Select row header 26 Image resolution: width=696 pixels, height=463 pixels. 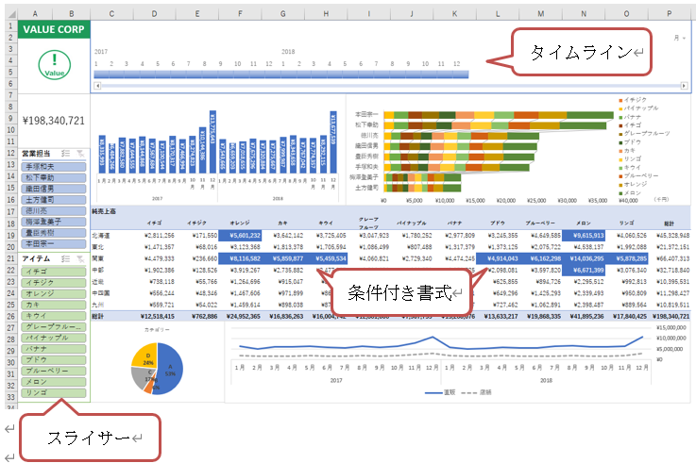click(10, 317)
